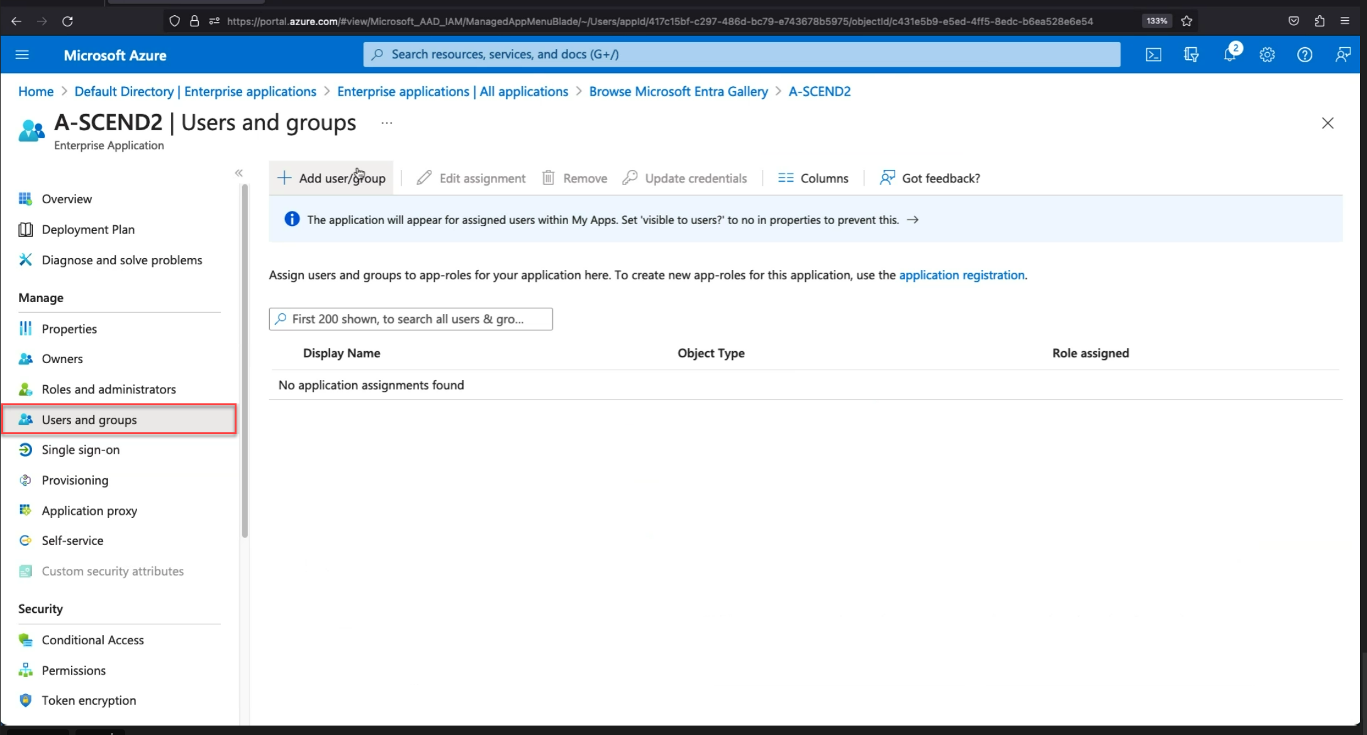Expand Columns options in the toolbar
Screen dimensions: 1367x735
click(x=813, y=178)
